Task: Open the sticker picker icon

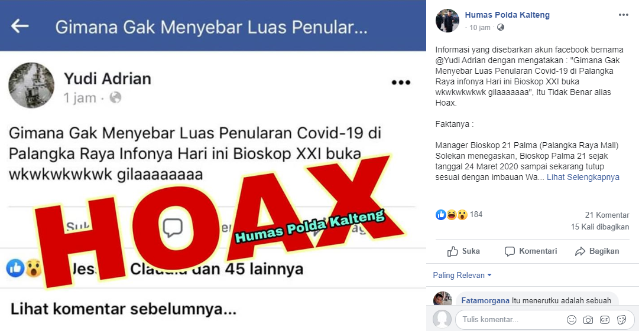Action: pyautogui.click(x=621, y=320)
